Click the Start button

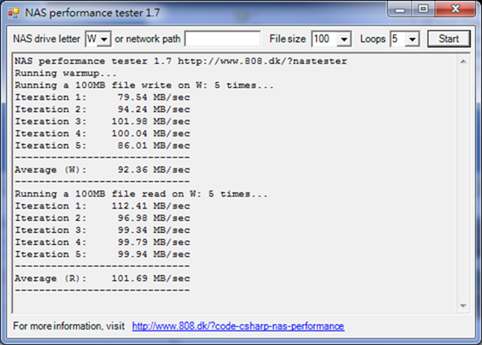[x=449, y=39]
